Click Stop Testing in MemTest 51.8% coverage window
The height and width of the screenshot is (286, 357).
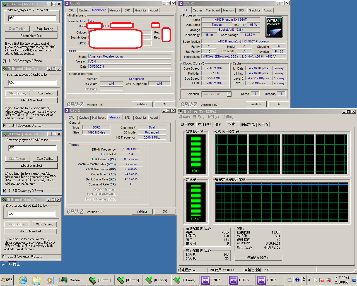coord(45,159)
